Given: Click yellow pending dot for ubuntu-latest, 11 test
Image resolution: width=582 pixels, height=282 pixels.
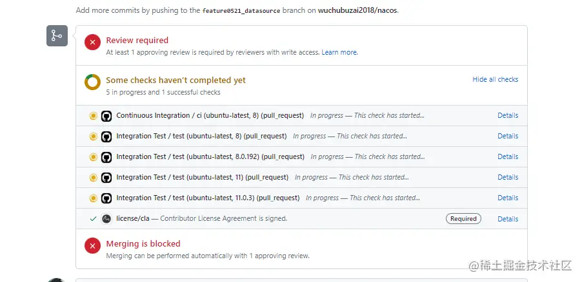Looking at the screenshot, I should 93,178.
